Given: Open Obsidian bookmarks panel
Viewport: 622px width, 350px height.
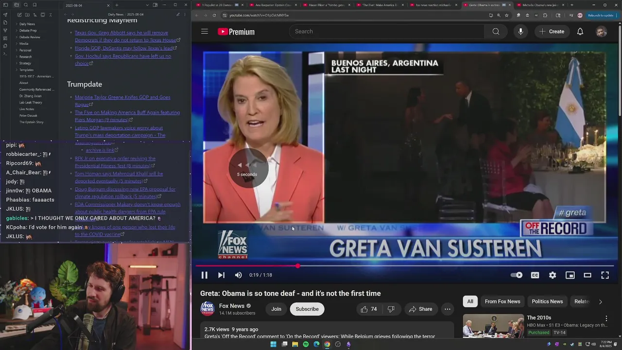Looking at the screenshot, I should pyautogui.click(x=35, y=5).
